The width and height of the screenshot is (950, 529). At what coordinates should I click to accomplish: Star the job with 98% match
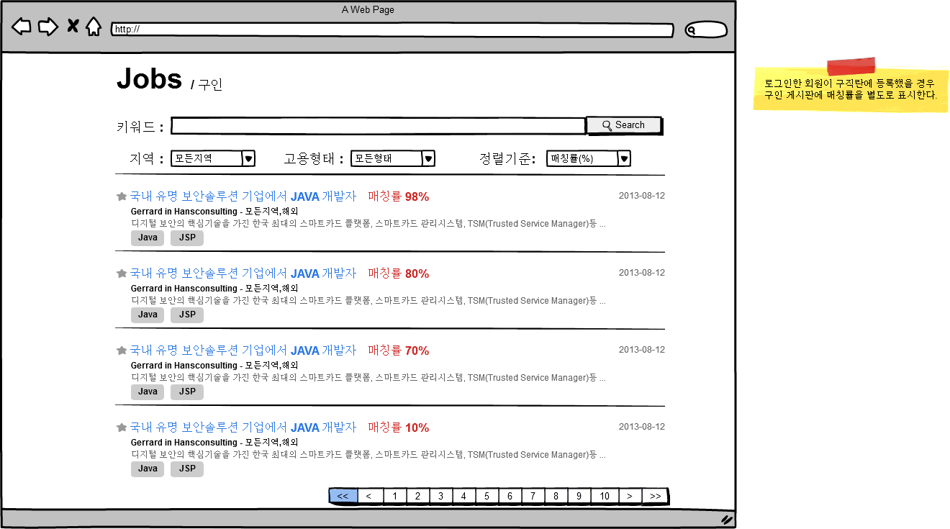(122, 196)
